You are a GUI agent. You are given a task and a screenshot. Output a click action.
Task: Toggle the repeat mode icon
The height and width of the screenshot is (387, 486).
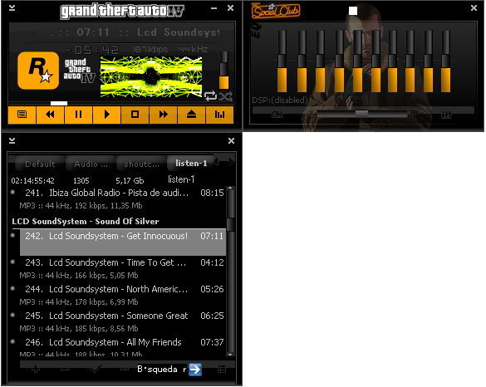click(x=211, y=96)
